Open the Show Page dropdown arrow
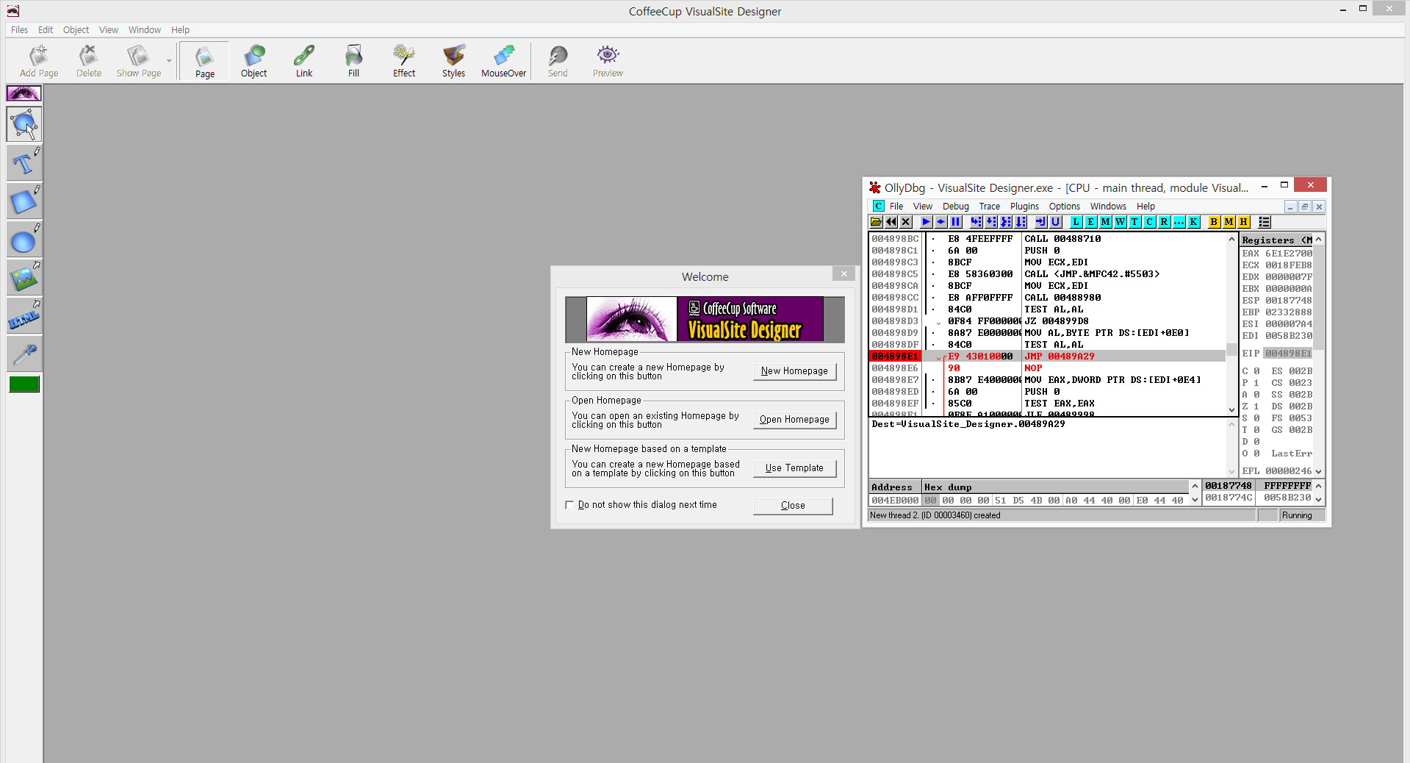 point(169,61)
